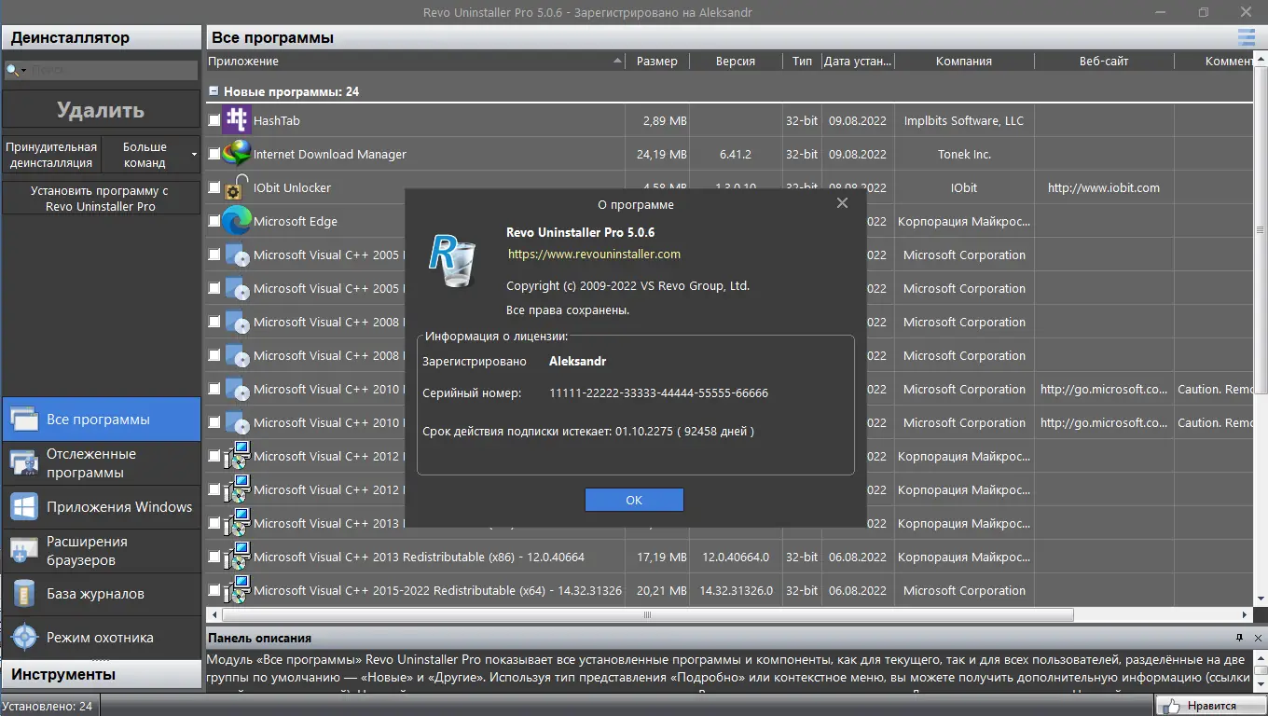The height and width of the screenshot is (716, 1268).
Task: Click the version cell "14.32.31326.0"
Action: point(736,590)
